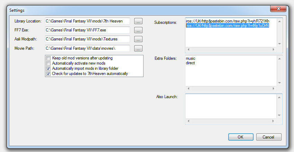Click the Movie Path text field
294x152 pixels.
point(88,48)
